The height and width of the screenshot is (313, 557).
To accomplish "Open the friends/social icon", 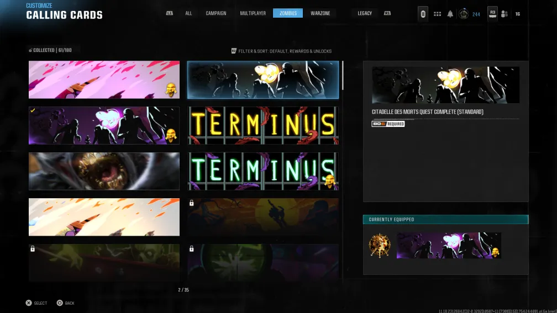I will coord(504,14).
